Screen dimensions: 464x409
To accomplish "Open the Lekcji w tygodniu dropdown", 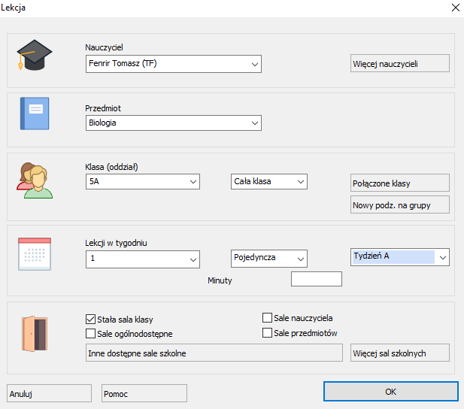I will pos(143,259).
